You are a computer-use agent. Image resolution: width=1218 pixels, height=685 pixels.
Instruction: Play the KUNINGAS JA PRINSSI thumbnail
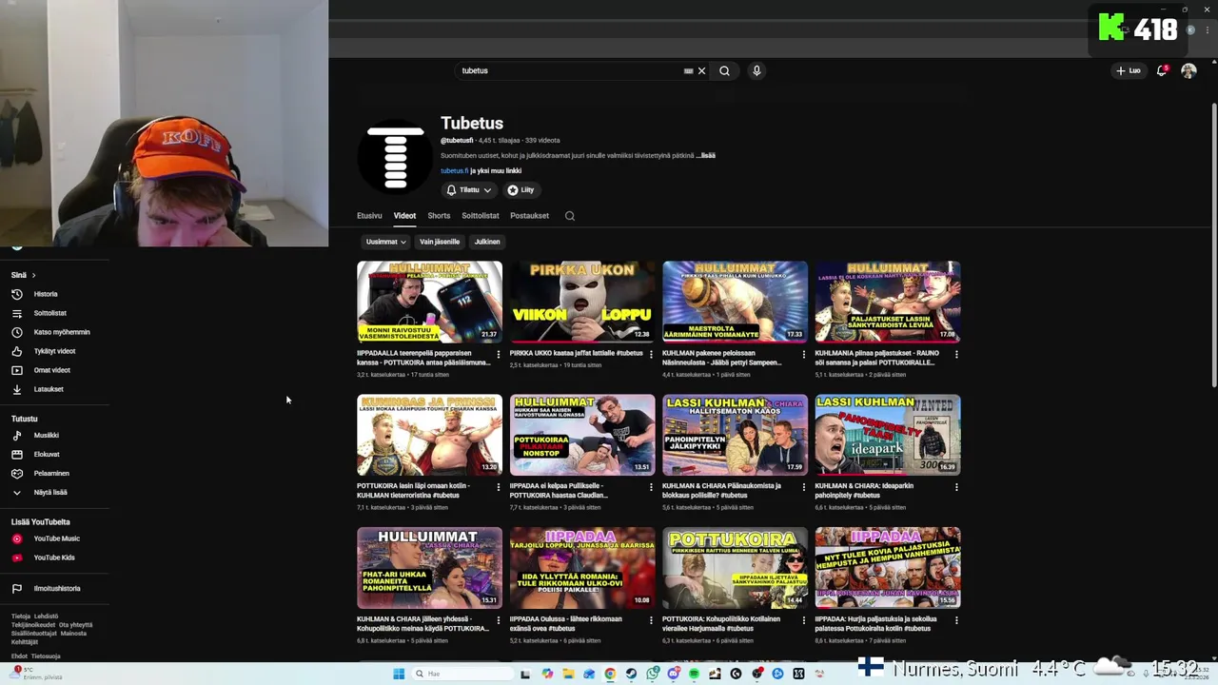tap(429, 435)
